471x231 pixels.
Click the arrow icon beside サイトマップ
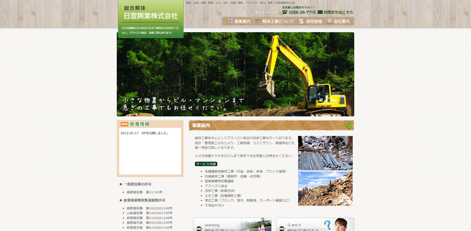[x=257, y=13]
